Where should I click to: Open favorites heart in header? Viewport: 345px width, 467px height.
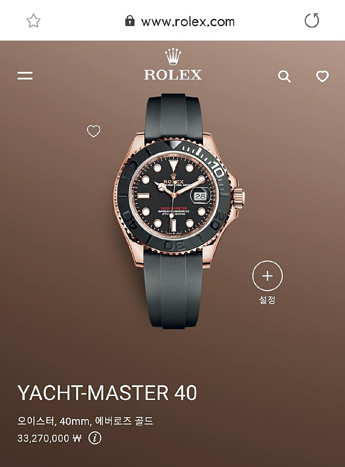323,76
